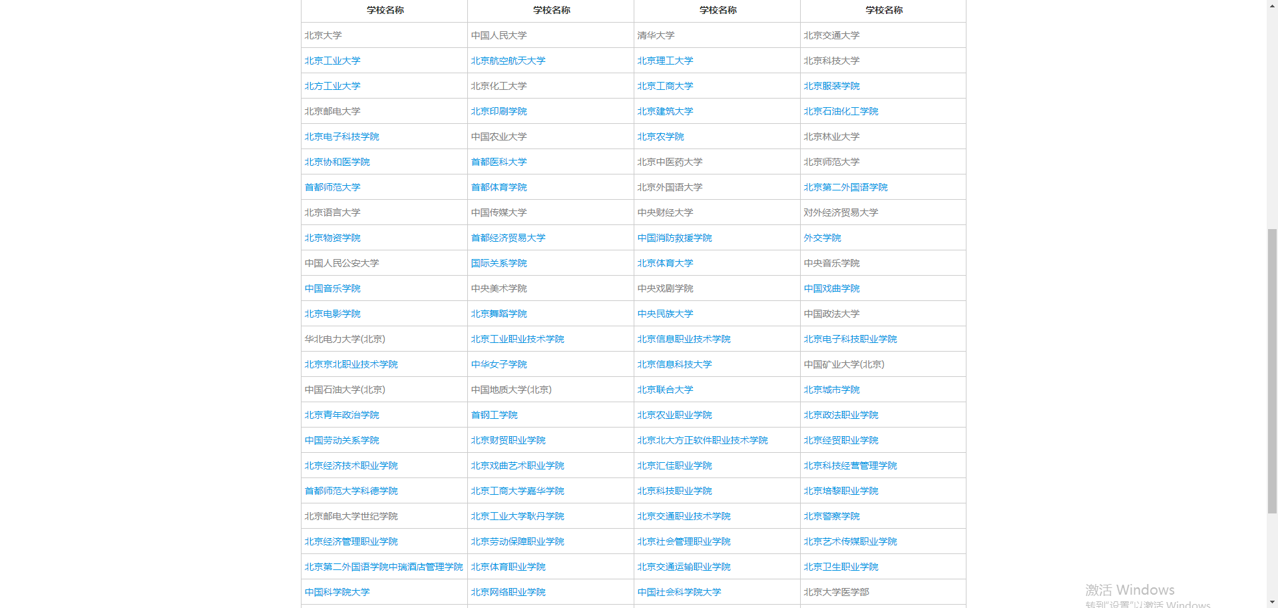The width and height of the screenshot is (1278, 608).
Task: Open the 北京财贸职业学院 link
Action: pos(508,440)
